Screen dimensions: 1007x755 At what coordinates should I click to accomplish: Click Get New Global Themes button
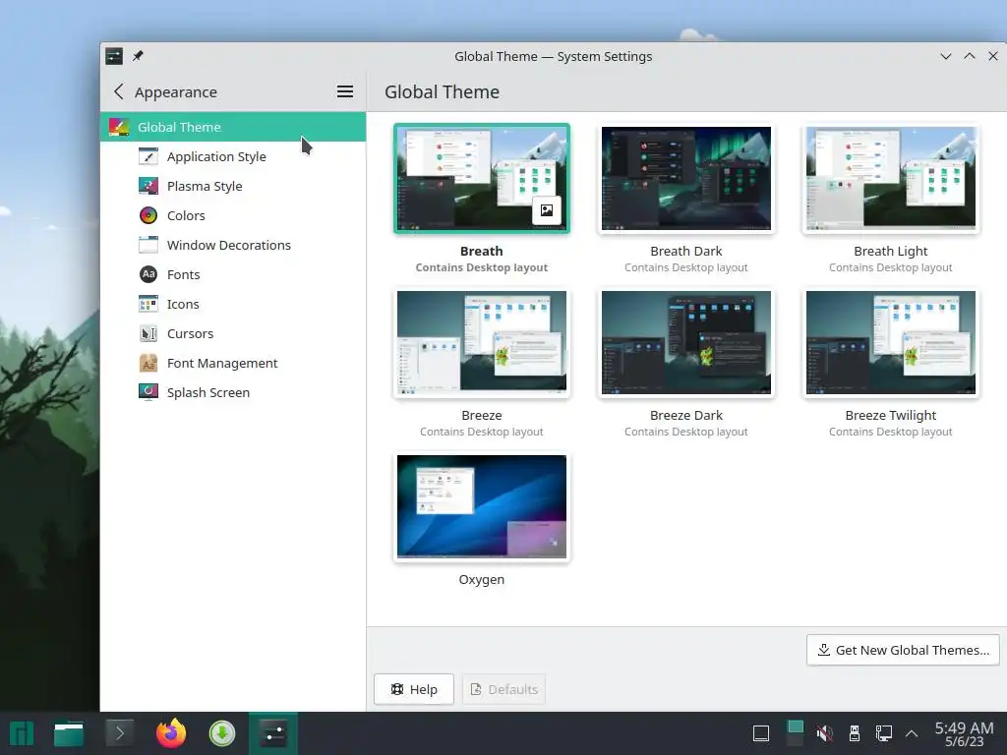903,651
